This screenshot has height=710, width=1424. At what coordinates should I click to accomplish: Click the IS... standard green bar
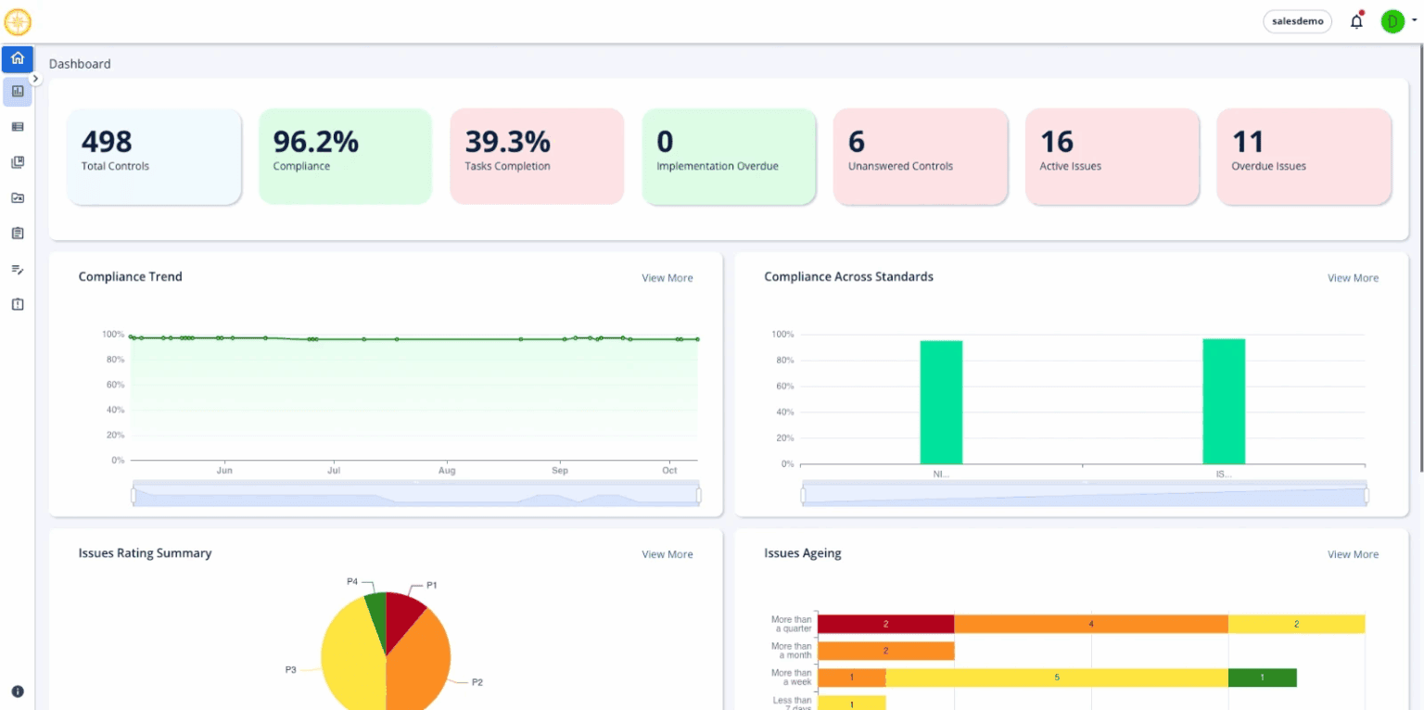tap(1224, 401)
